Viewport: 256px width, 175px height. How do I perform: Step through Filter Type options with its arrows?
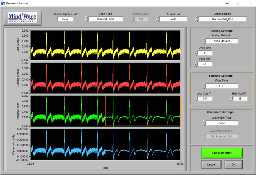point(203,86)
